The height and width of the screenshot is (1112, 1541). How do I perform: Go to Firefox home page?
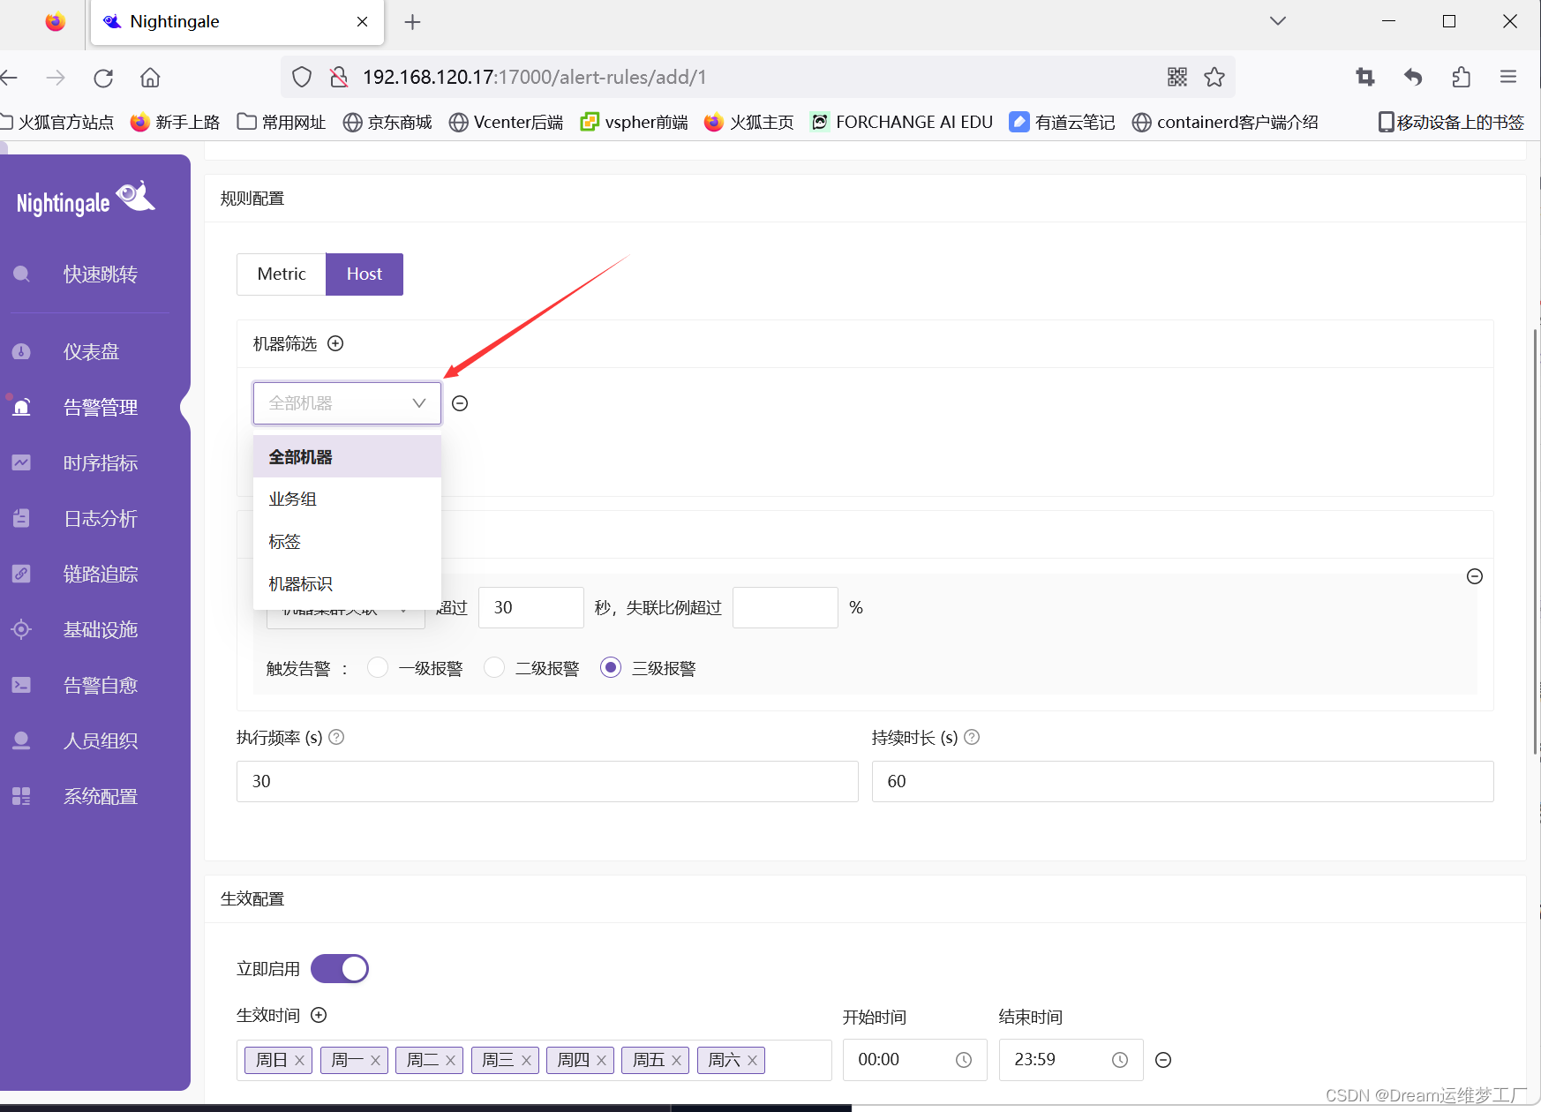tap(150, 78)
